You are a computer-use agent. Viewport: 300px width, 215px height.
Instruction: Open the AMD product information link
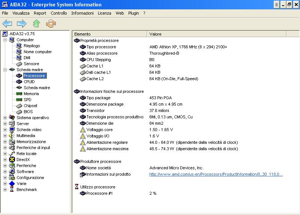pos(216,174)
